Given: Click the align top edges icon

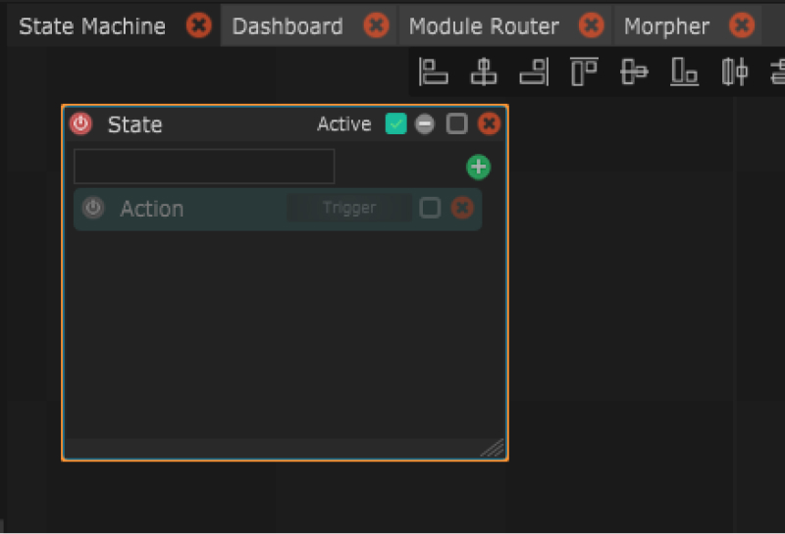Looking at the screenshot, I should (585, 72).
